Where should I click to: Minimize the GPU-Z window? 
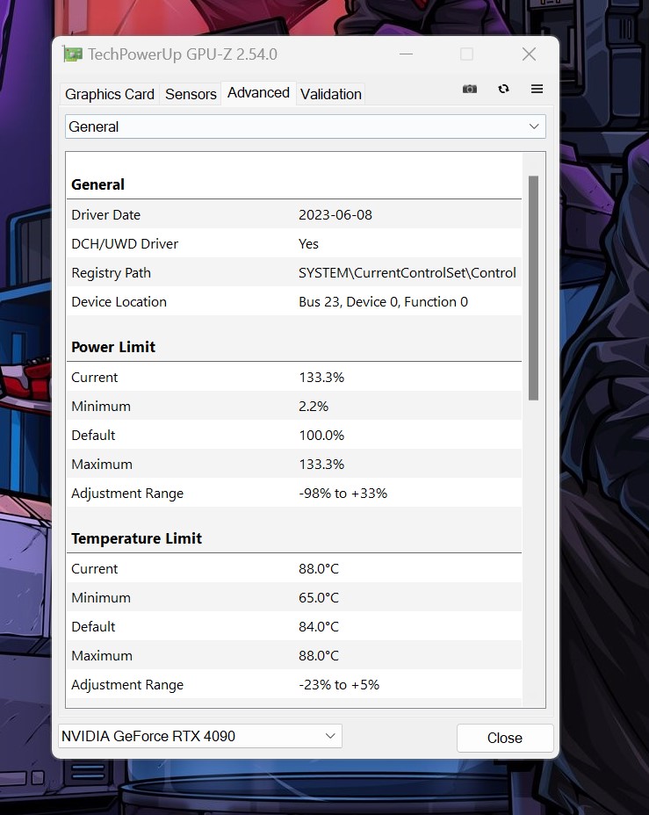406,54
